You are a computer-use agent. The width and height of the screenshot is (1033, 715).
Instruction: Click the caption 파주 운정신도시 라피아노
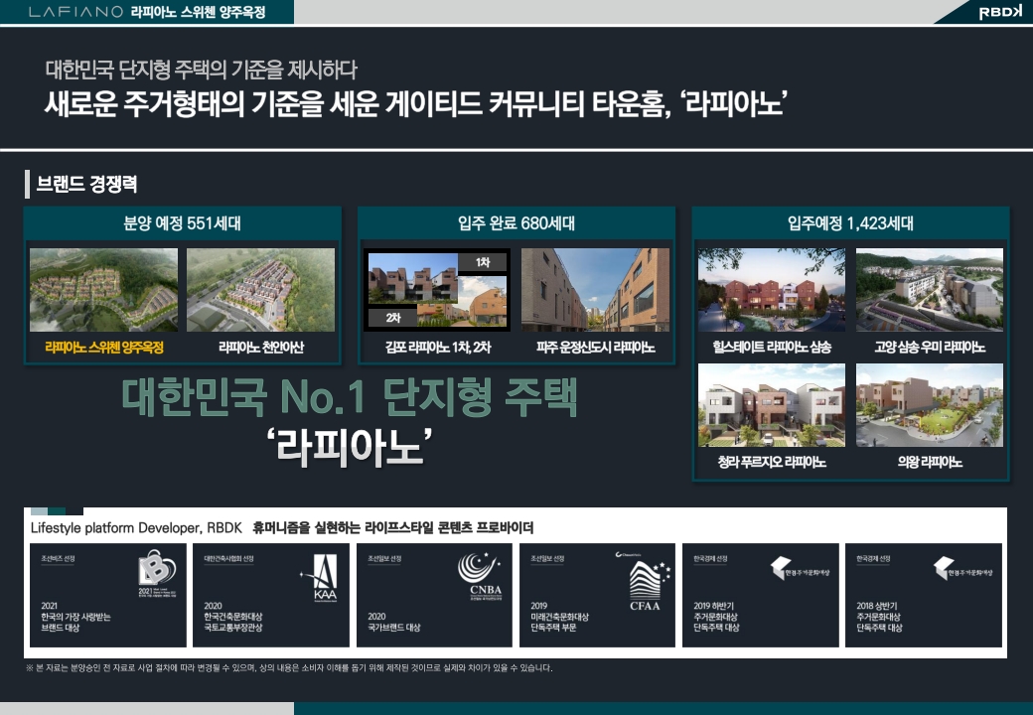click(x=596, y=347)
